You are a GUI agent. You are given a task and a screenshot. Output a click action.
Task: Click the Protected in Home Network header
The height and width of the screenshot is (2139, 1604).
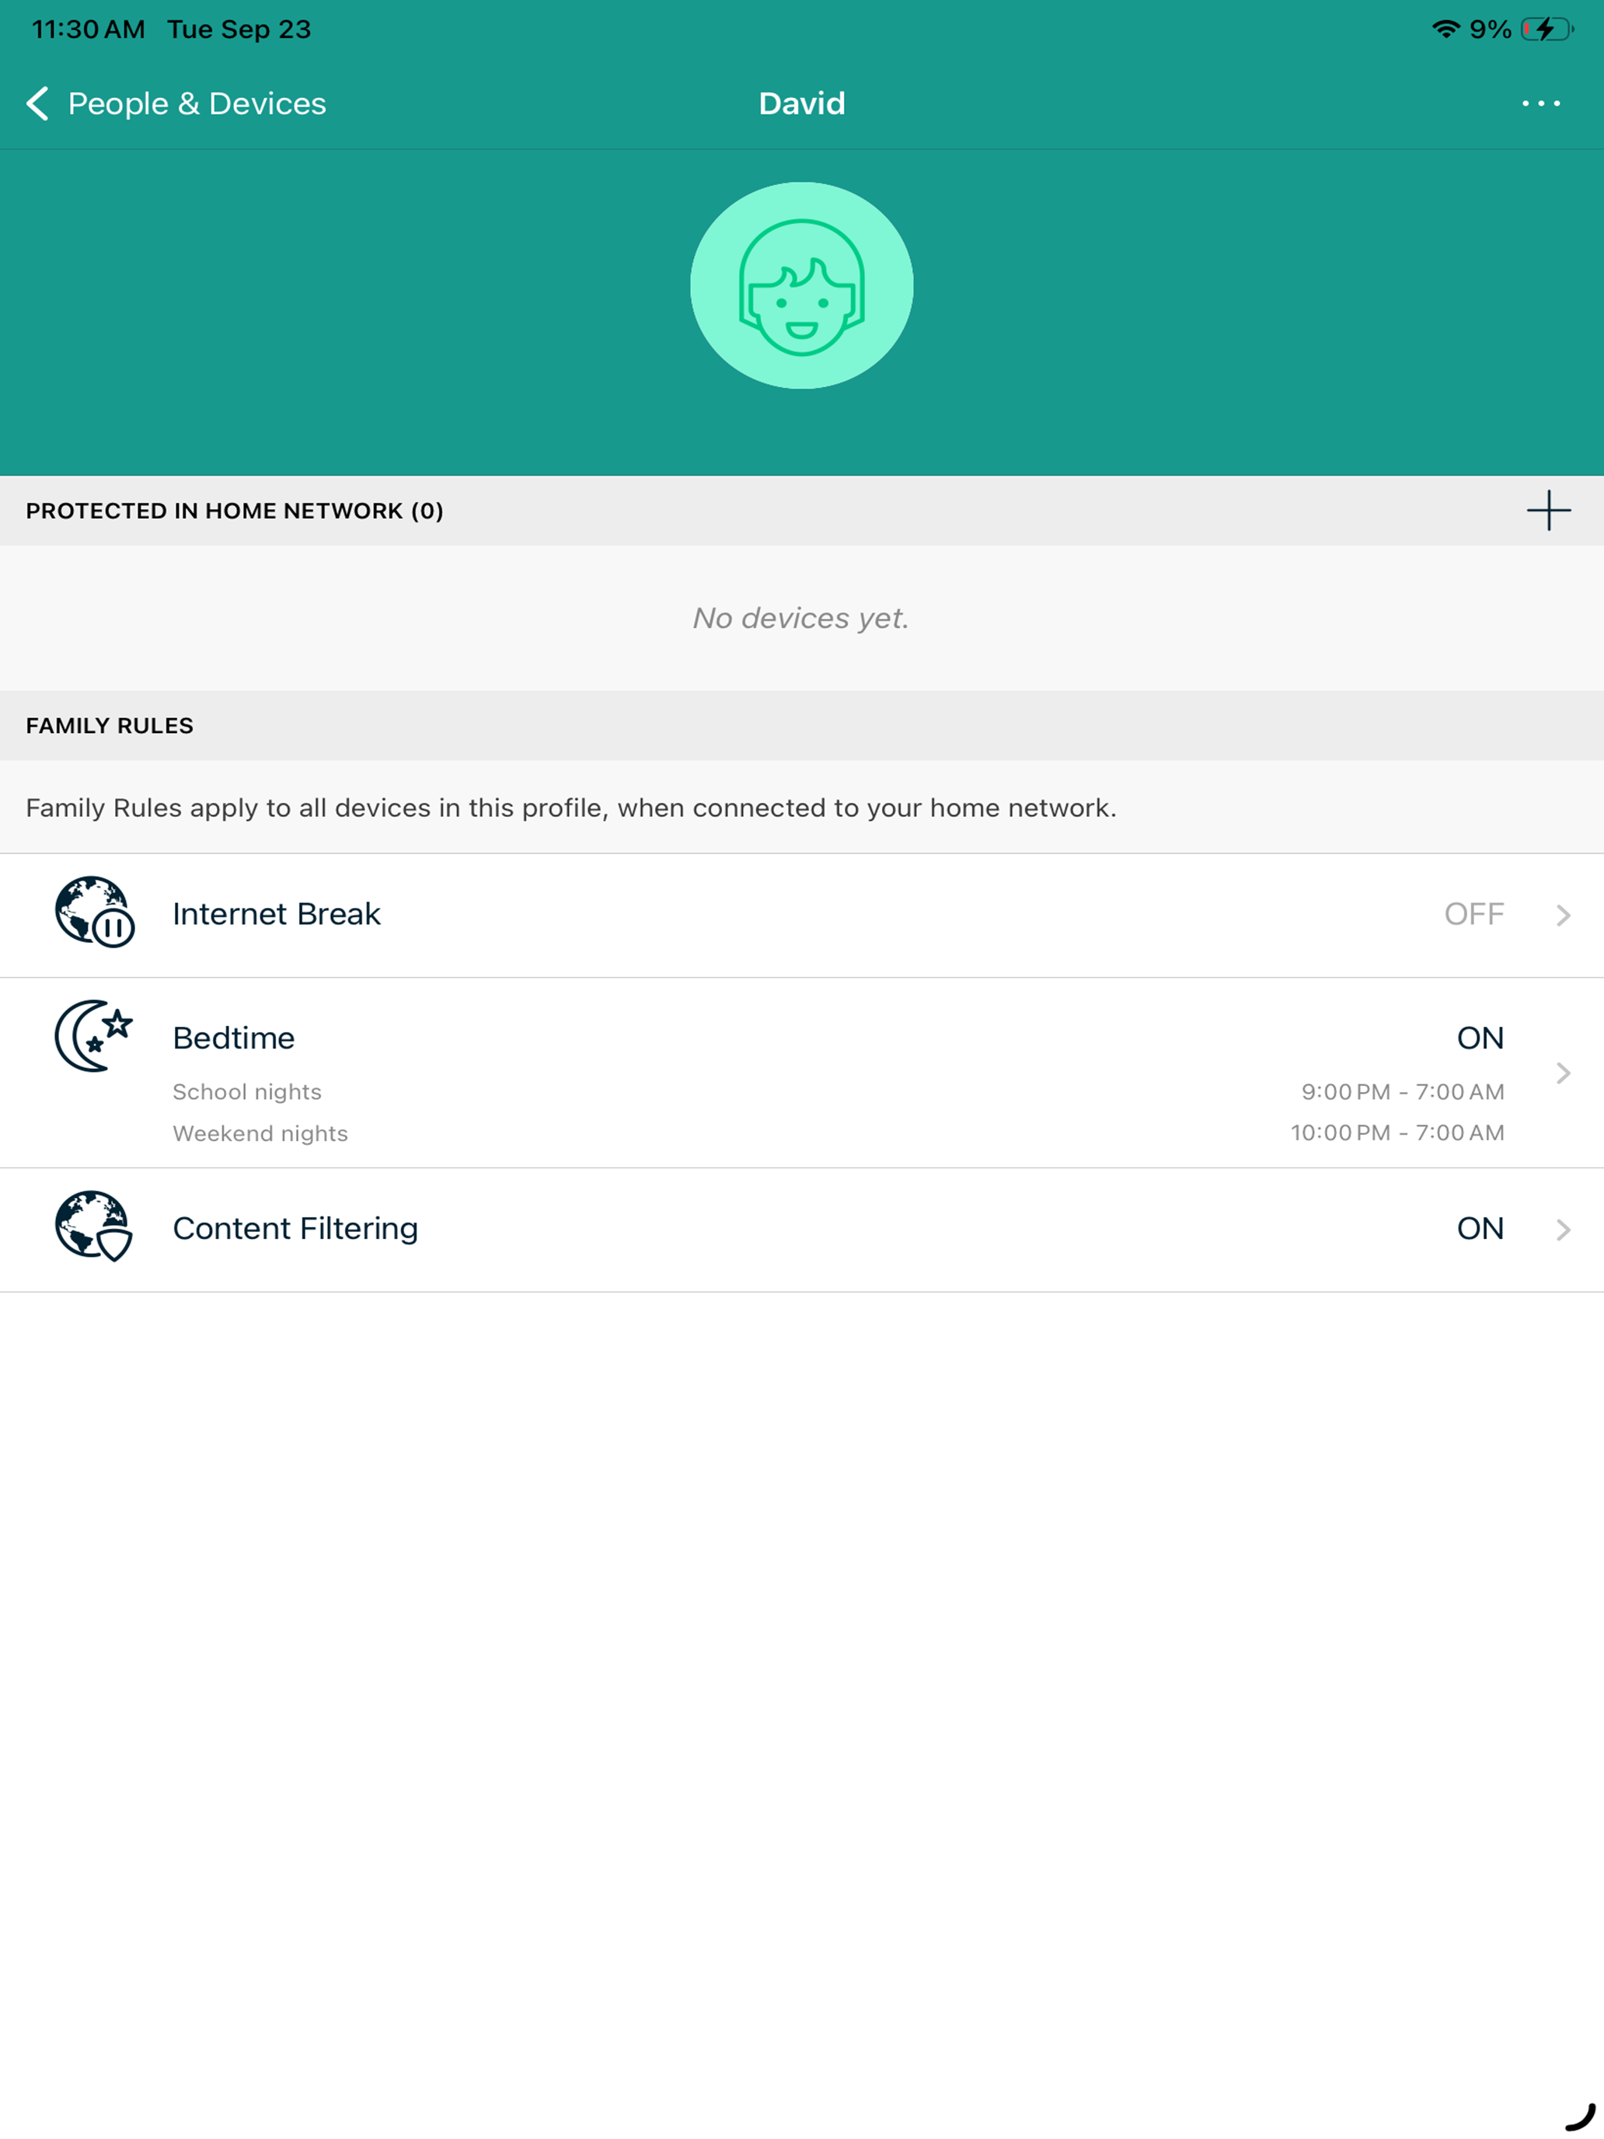click(234, 511)
